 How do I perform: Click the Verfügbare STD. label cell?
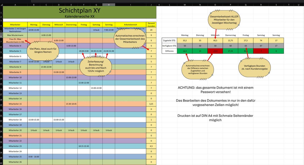169,45
